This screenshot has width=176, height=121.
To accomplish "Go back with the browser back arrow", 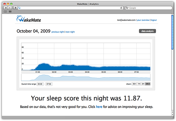I will (6, 8).
